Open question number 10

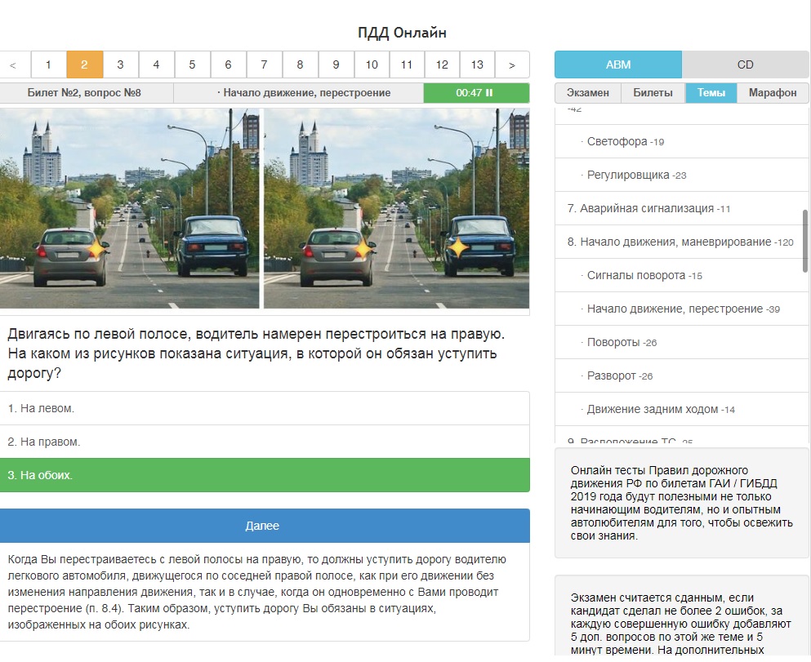pyautogui.click(x=372, y=64)
